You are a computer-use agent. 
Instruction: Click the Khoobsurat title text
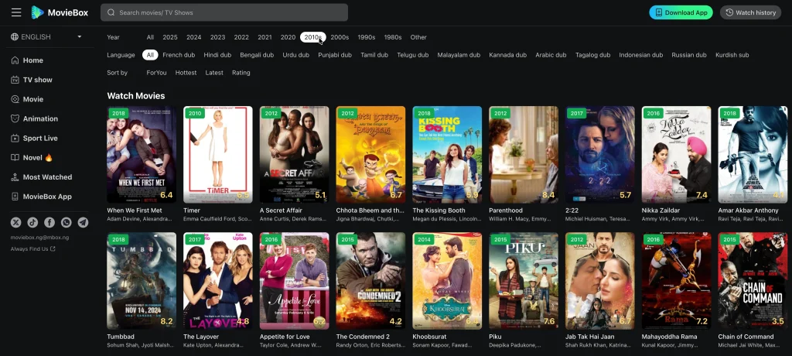(430, 337)
